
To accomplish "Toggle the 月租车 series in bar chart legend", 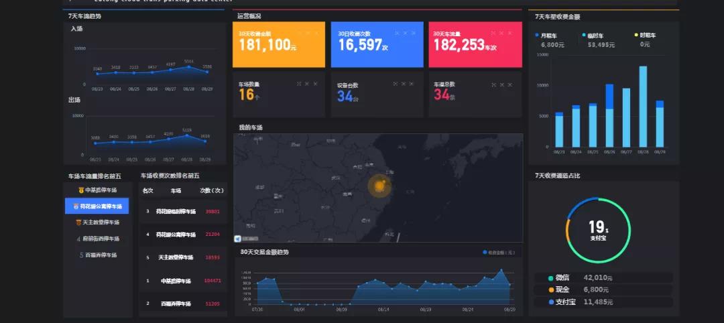I will pos(537,35).
